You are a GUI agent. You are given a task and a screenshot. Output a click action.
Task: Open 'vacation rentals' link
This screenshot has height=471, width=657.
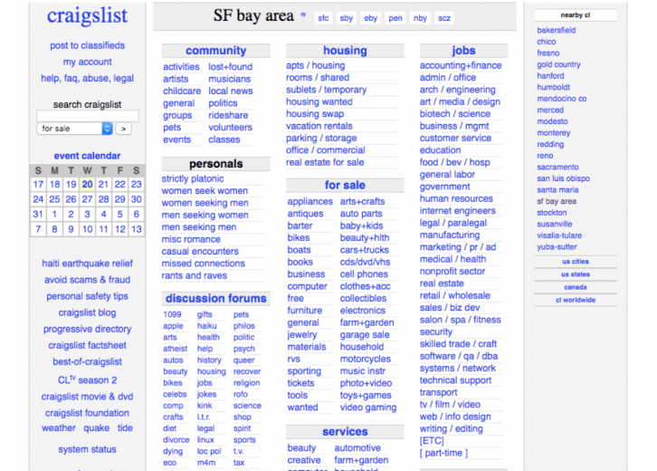(319, 126)
